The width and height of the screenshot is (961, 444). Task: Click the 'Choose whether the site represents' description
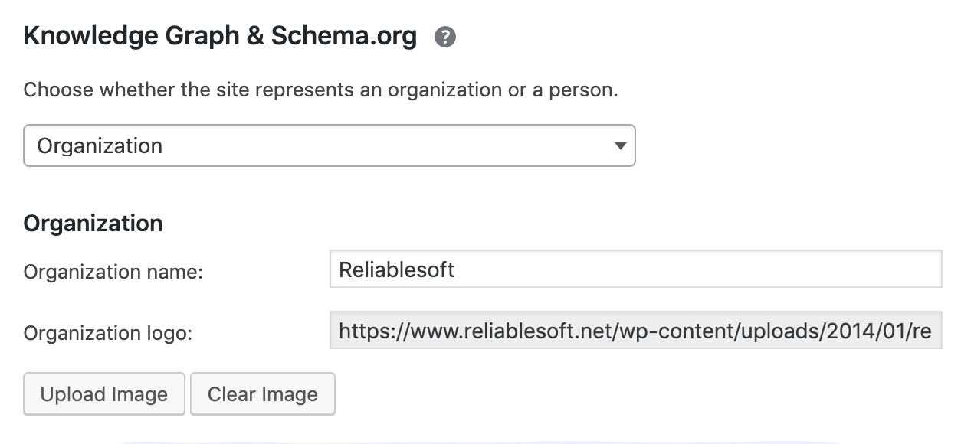coord(320,90)
